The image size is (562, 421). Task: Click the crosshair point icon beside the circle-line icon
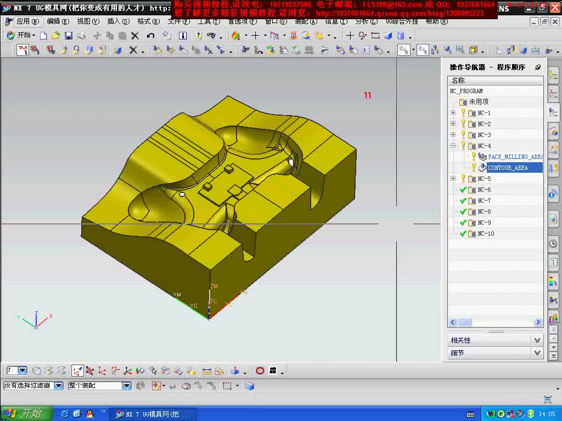[350, 36]
